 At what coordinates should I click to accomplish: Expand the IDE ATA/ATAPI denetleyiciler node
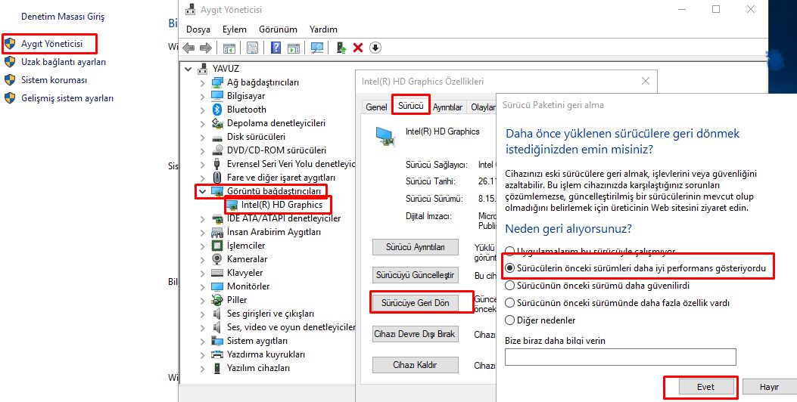click(x=203, y=219)
